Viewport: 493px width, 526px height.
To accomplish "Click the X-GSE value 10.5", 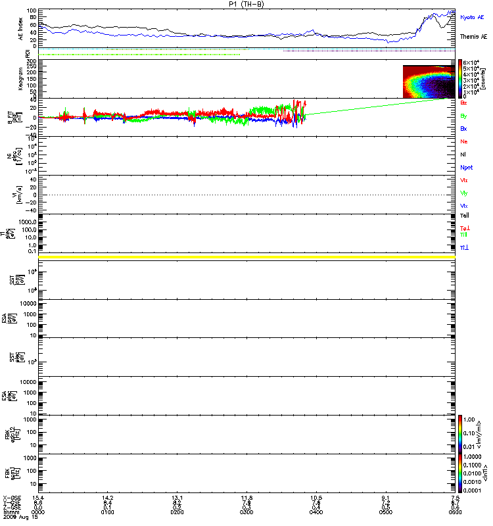I will coord(316,498).
